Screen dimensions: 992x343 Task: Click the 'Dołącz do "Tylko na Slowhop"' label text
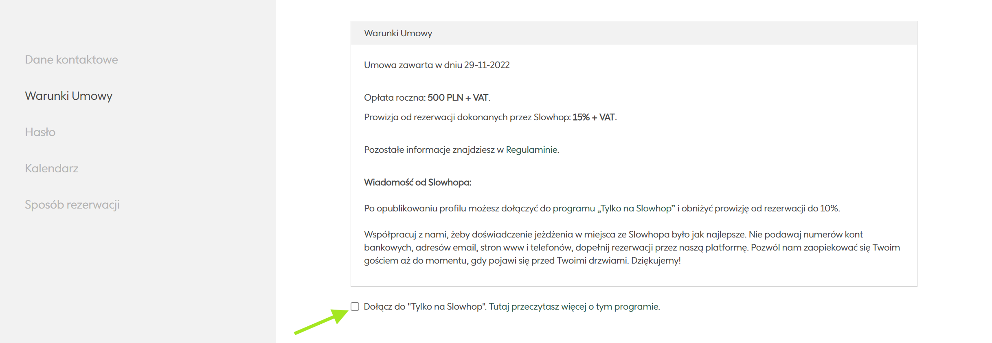coord(425,306)
